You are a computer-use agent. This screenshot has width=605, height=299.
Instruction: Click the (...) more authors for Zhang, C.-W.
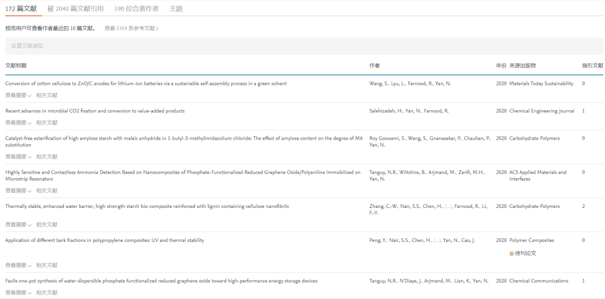click(448, 206)
